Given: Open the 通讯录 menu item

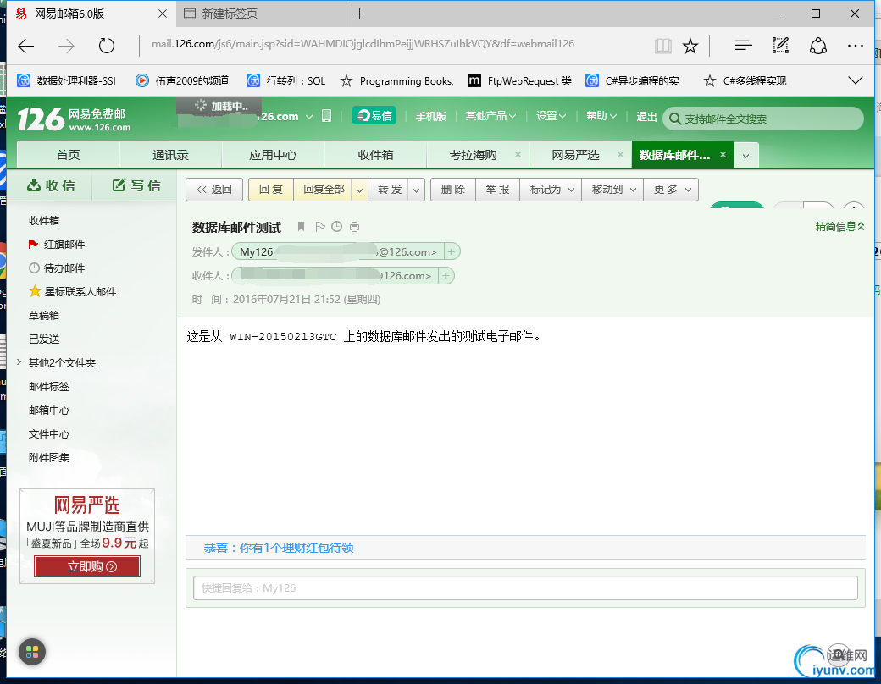Looking at the screenshot, I should pos(170,154).
